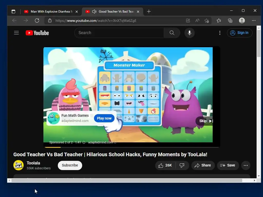This screenshot has width=263, height=197.
Task: Click the video title text
Action: [110, 154]
